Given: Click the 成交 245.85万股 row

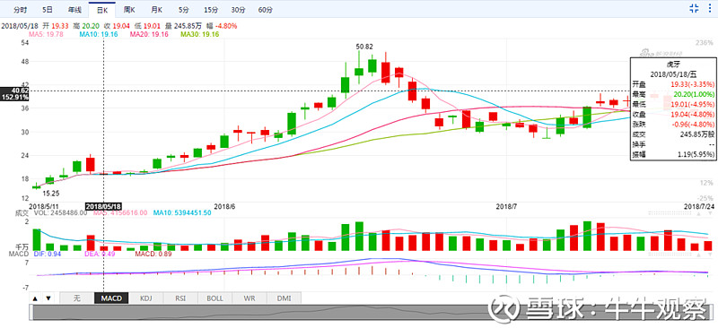Looking at the screenshot, I should (673, 134).
